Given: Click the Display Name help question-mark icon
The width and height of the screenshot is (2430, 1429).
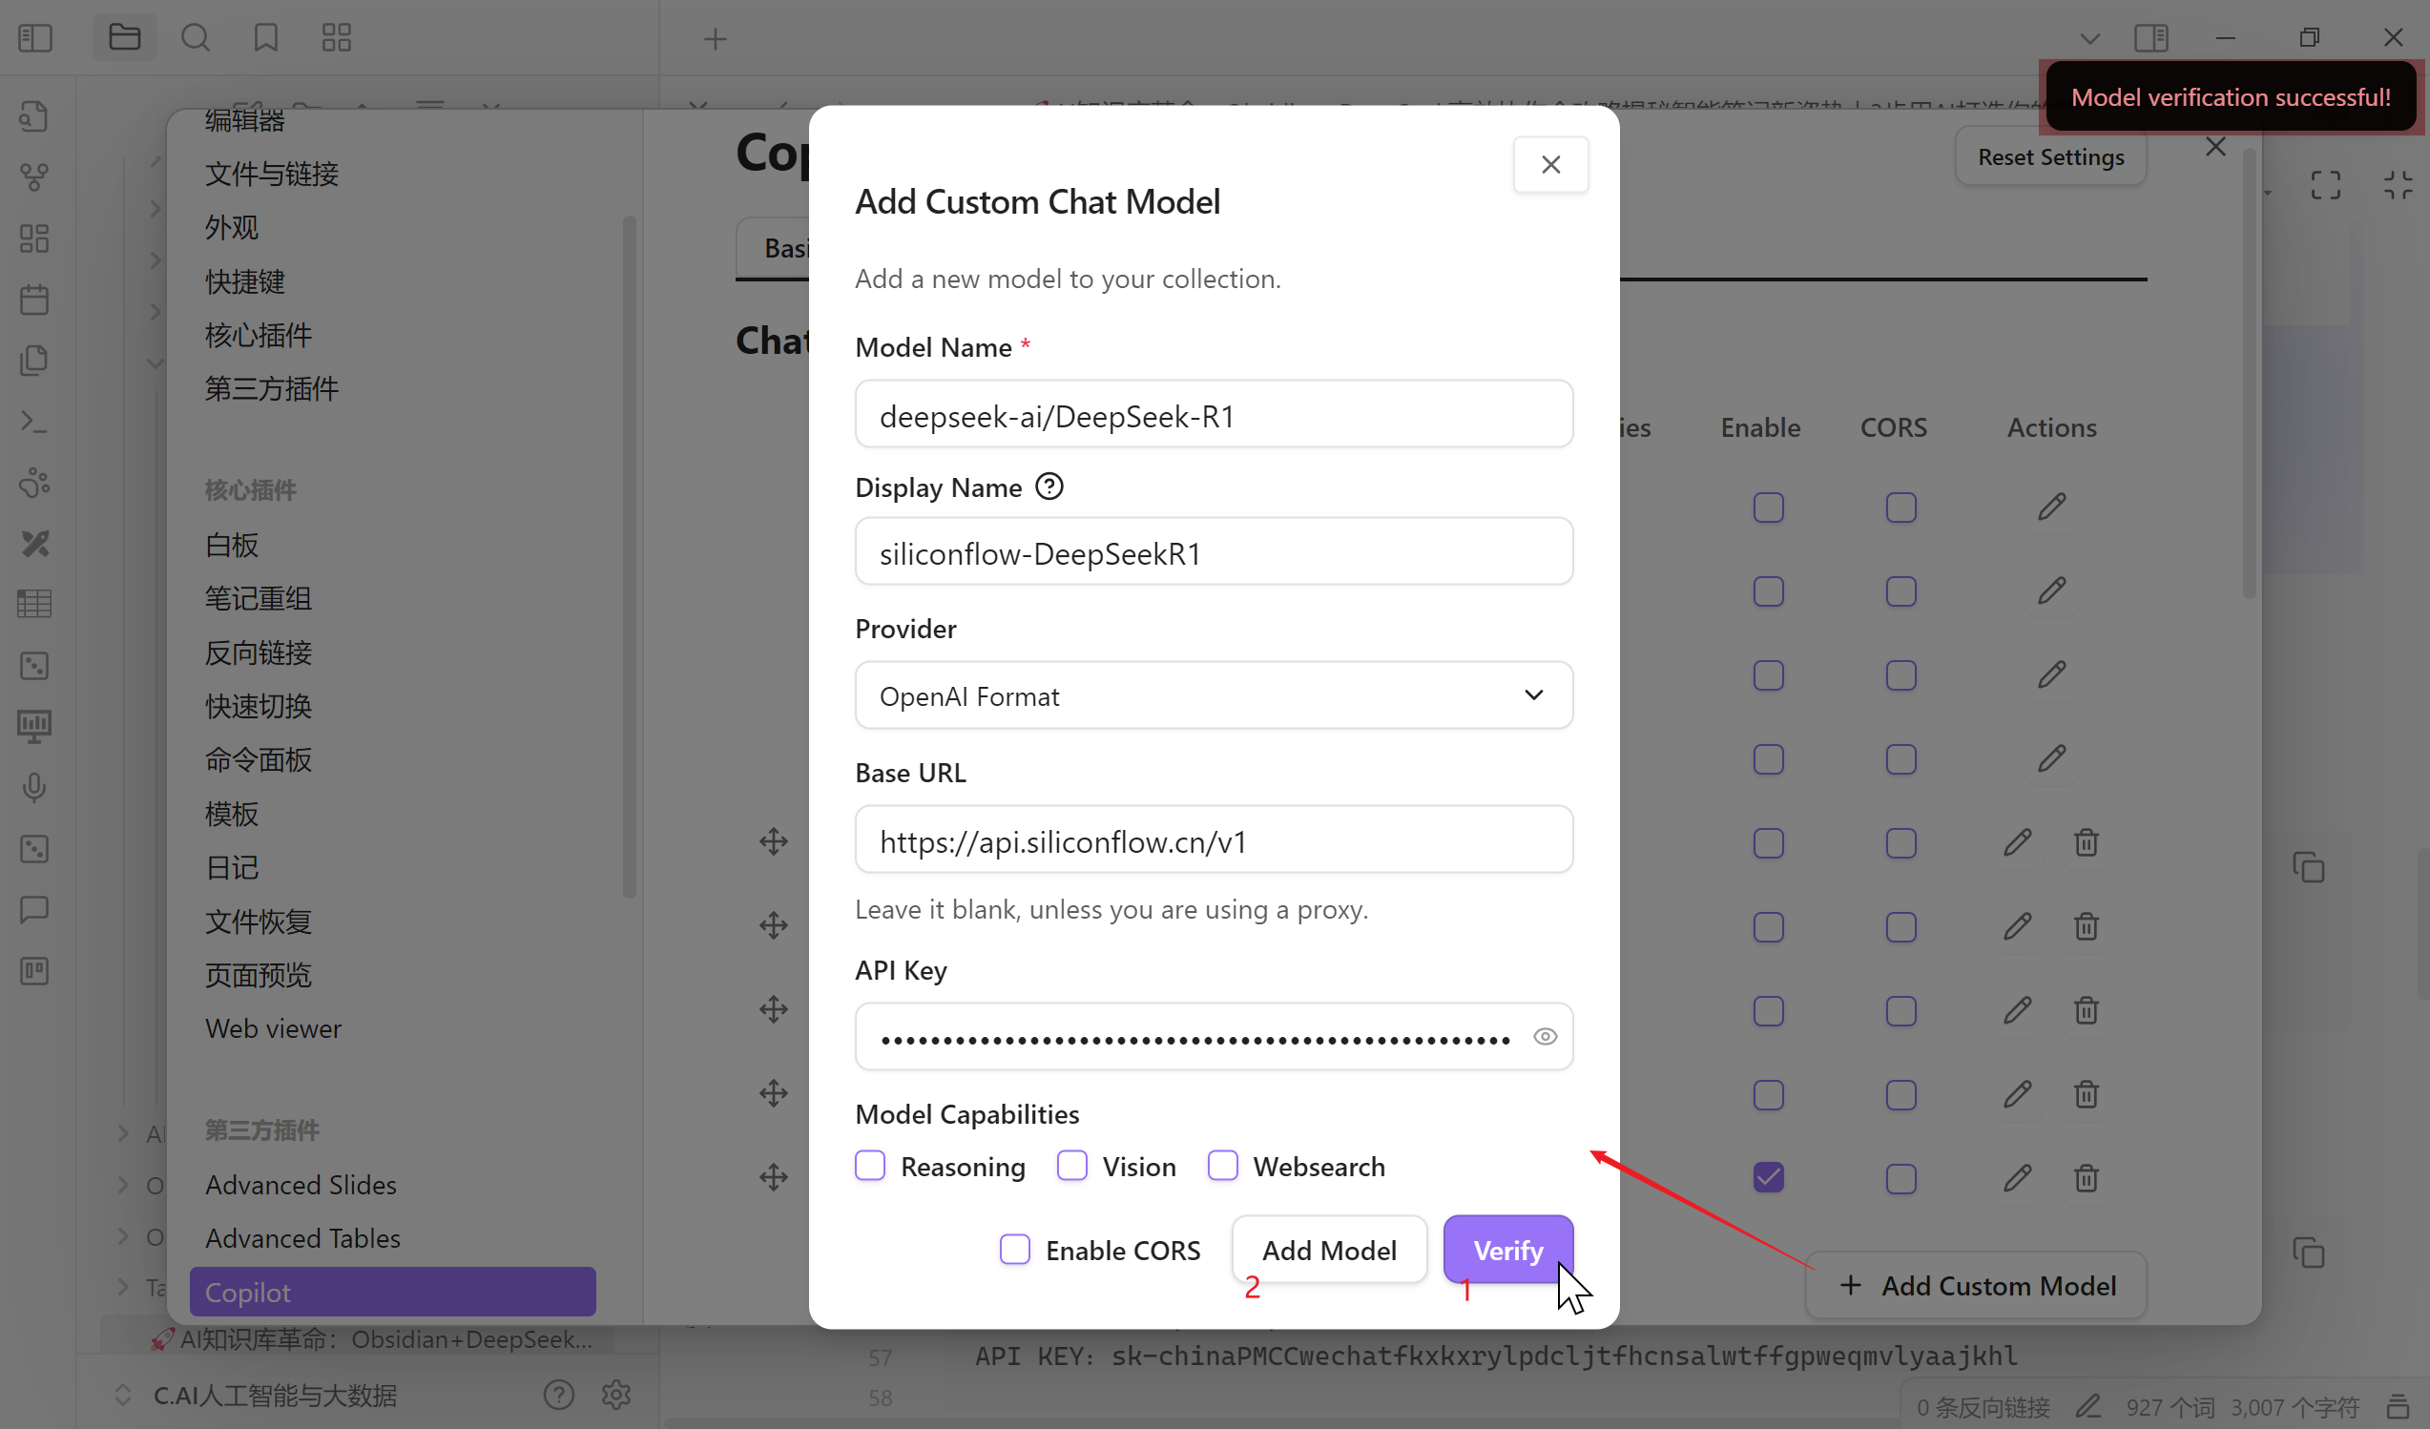Looking at the screenshot, I should coord(1049,487).
